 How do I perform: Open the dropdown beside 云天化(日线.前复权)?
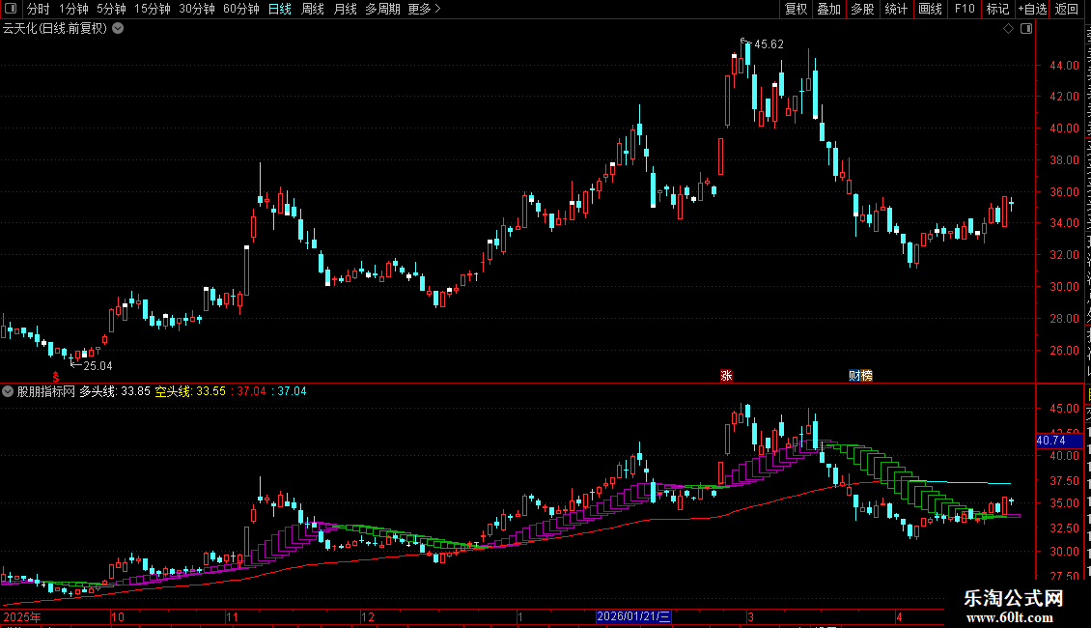(119, 29)
